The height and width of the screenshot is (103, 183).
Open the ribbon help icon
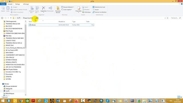[182, 4]
